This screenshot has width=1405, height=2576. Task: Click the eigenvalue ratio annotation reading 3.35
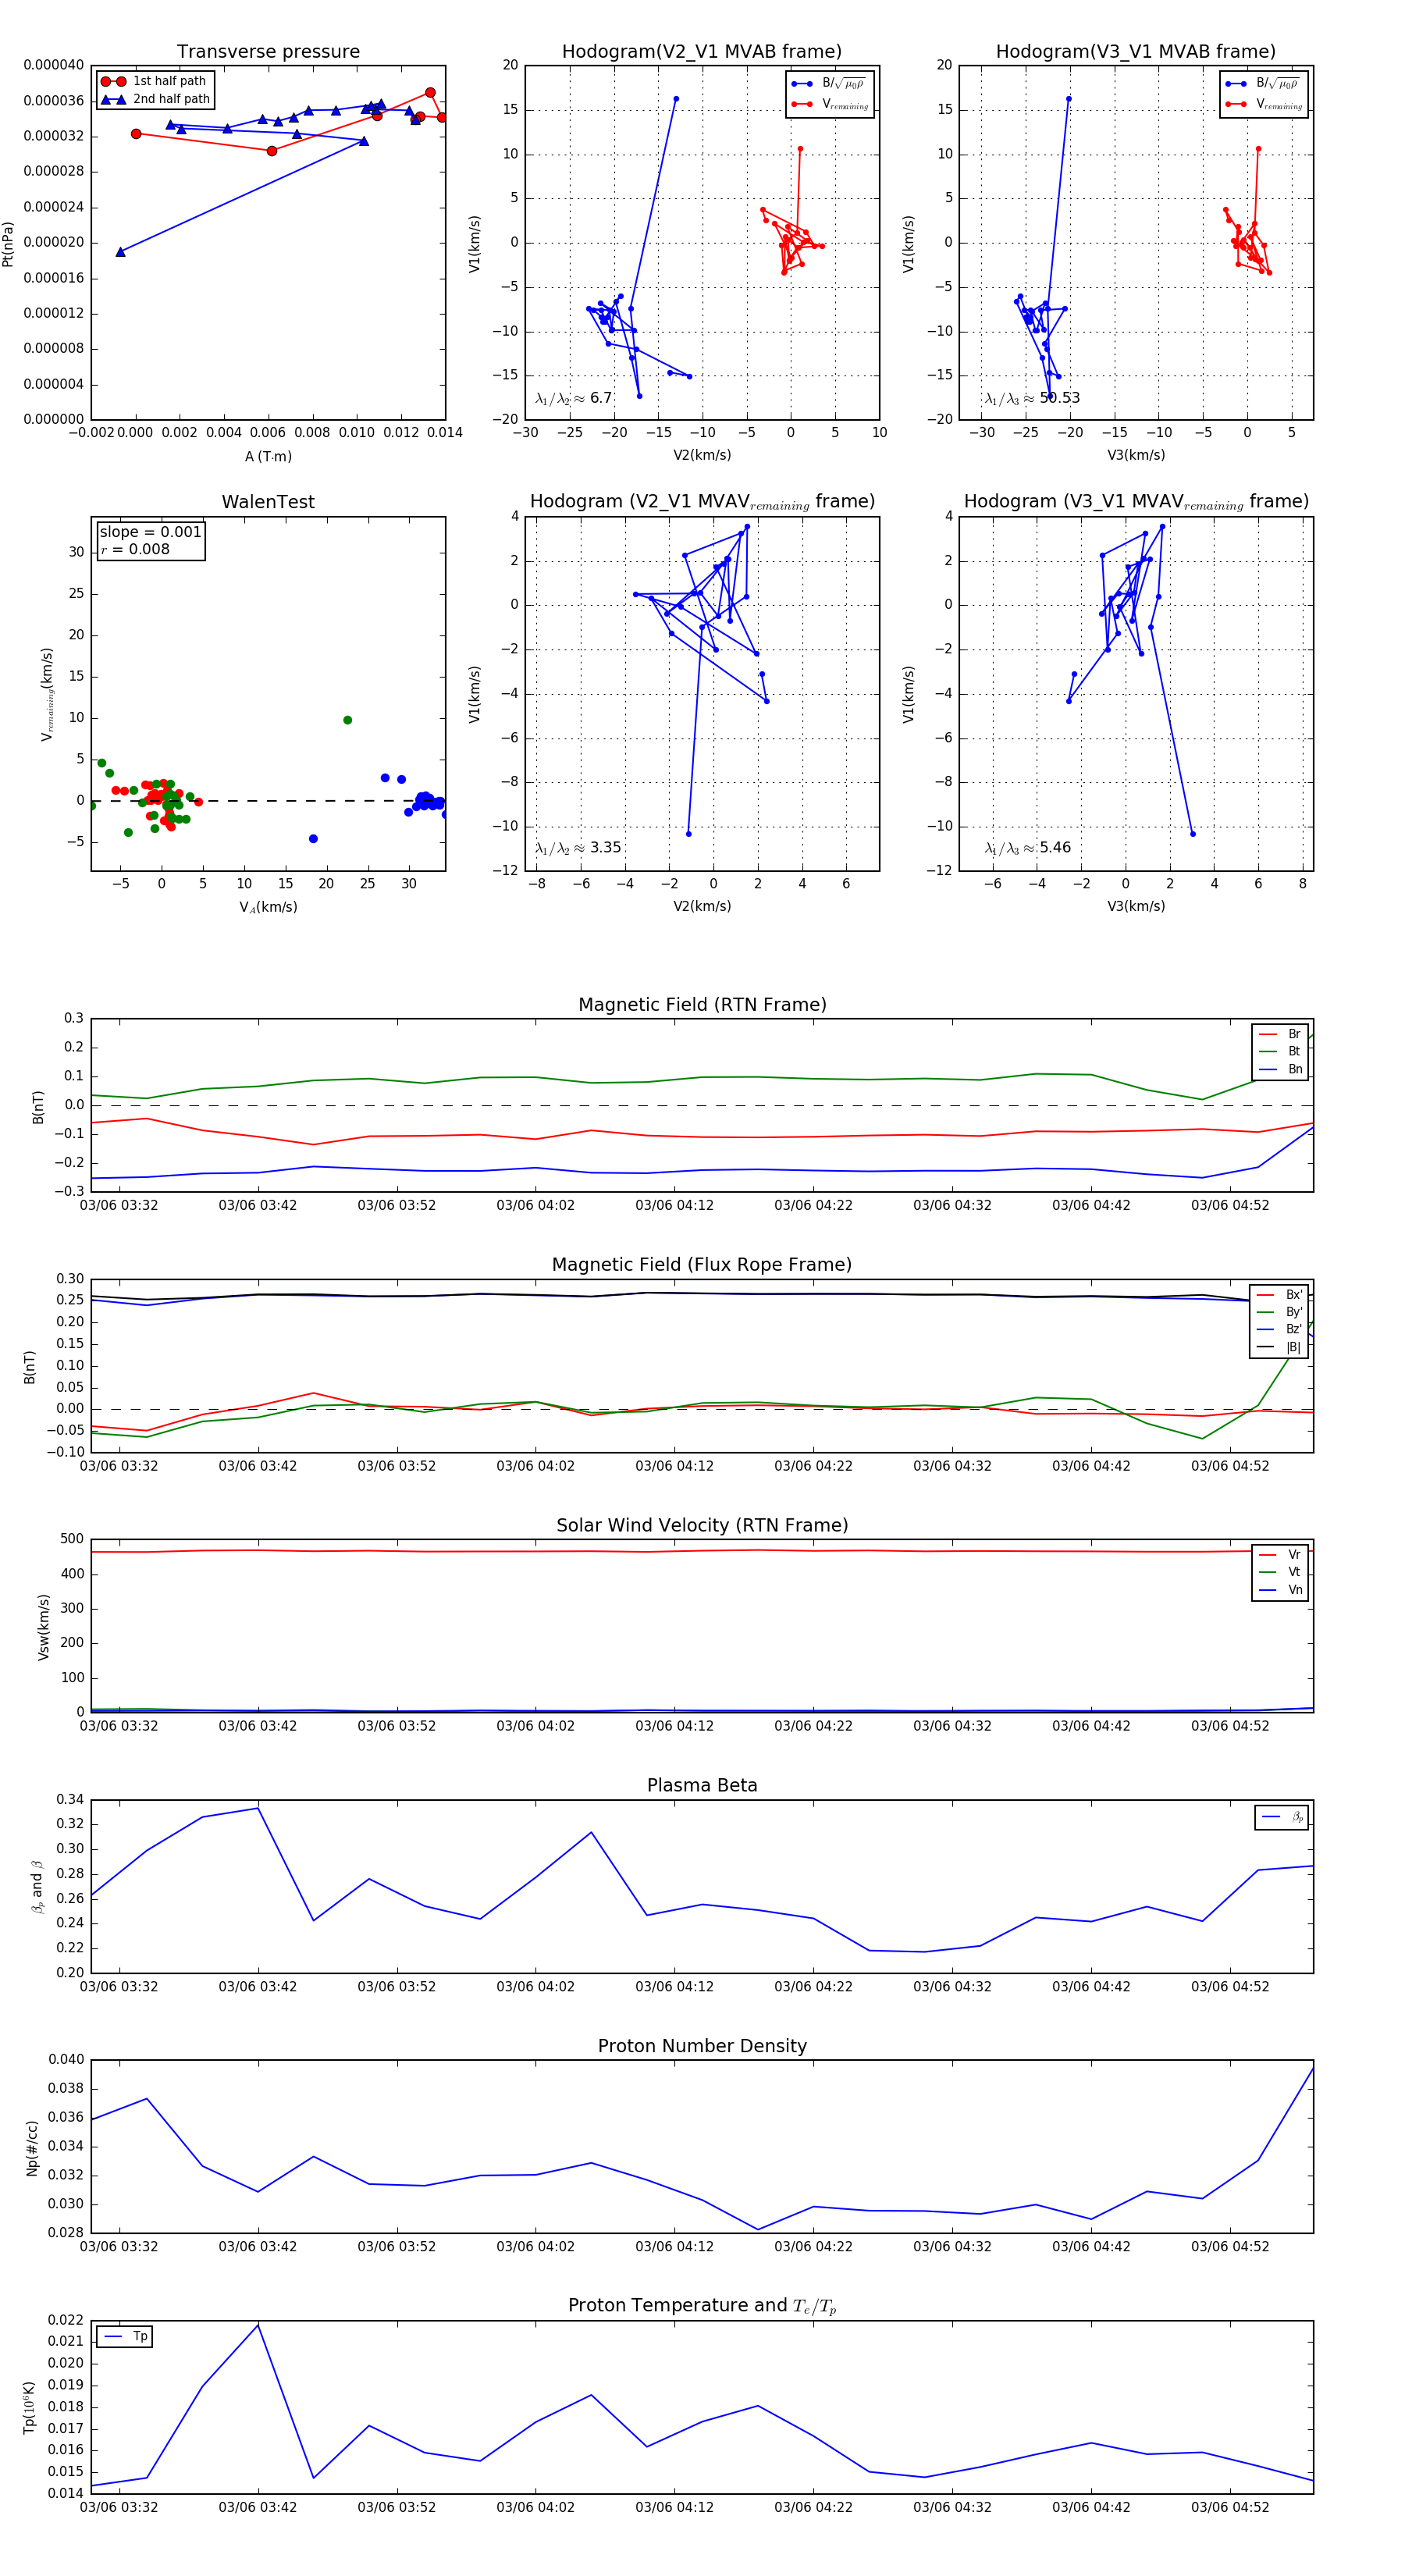[x=578, y=848]
